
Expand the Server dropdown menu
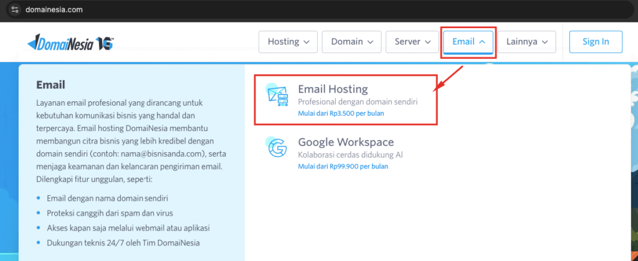[x=412, y=42]
